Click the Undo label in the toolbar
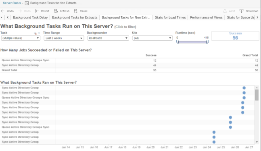The image size is (261, 151). click(x=10, y=11)
